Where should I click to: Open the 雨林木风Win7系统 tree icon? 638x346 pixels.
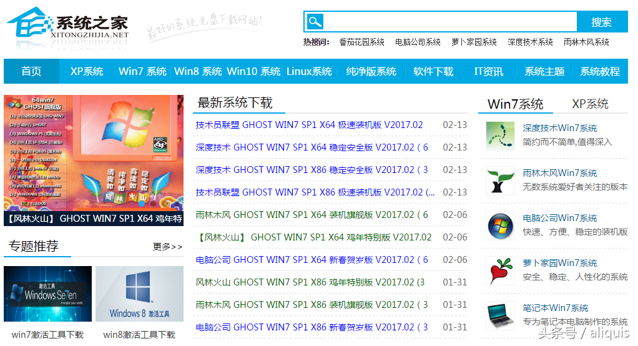500,180
